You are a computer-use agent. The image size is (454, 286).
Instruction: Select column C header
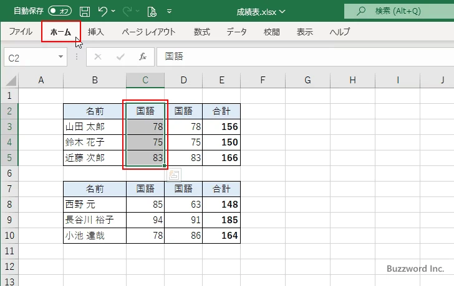pos(145,80)
